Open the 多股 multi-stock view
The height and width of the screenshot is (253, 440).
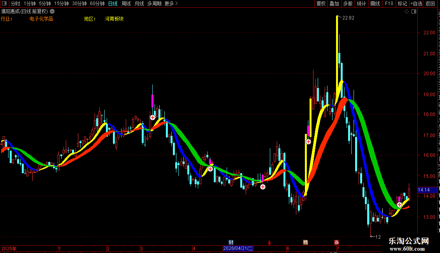(x=348, y=4)
